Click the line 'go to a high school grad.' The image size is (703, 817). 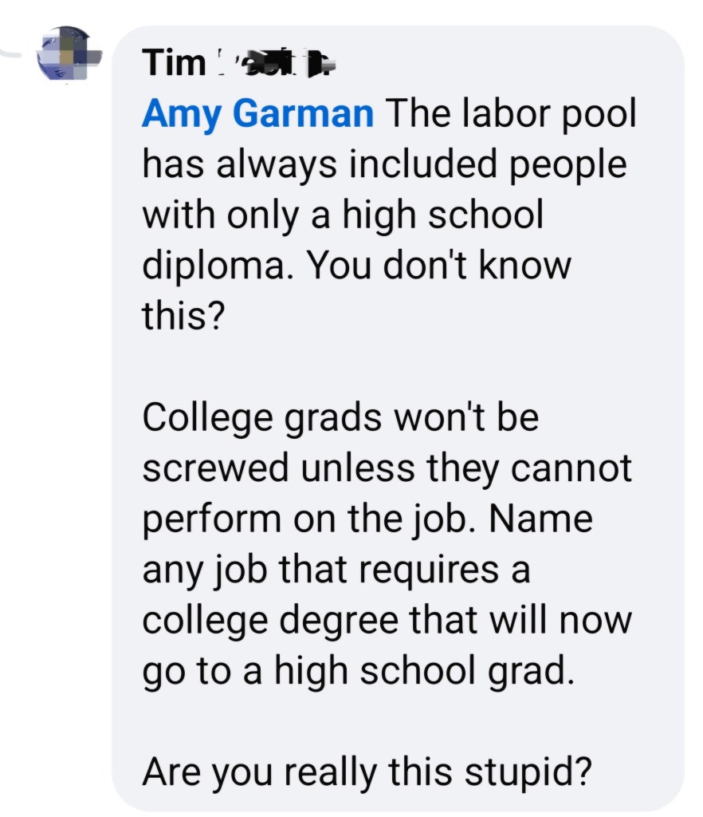click(x=358, y=672)
